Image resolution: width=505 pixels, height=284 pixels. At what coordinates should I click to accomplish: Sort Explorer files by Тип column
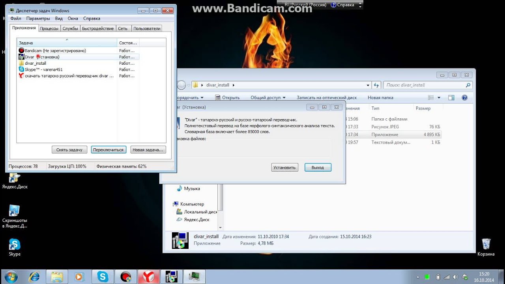pos(391,108)
